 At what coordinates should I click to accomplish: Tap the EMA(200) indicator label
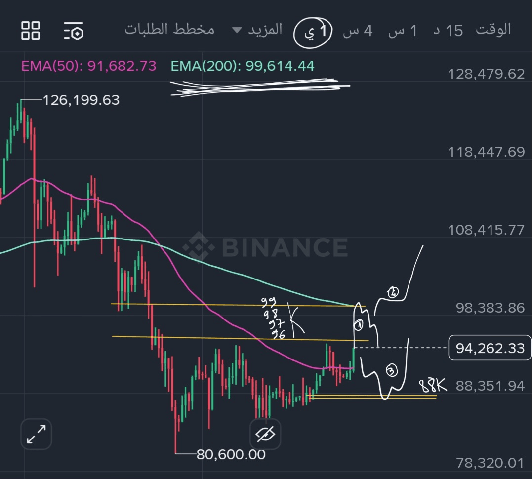(x=242, y=66)
